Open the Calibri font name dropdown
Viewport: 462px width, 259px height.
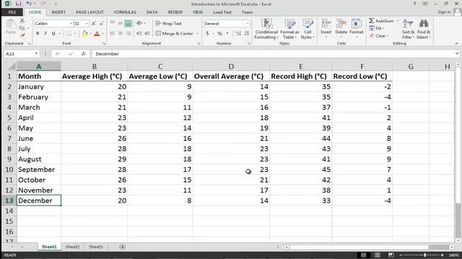point(71,24)
